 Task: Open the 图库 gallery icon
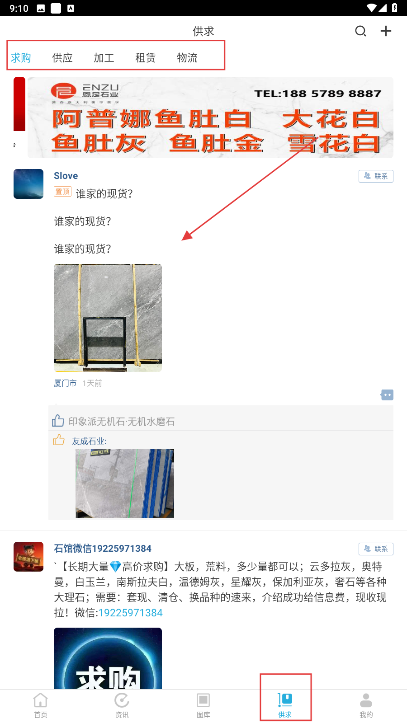[203, 705]
